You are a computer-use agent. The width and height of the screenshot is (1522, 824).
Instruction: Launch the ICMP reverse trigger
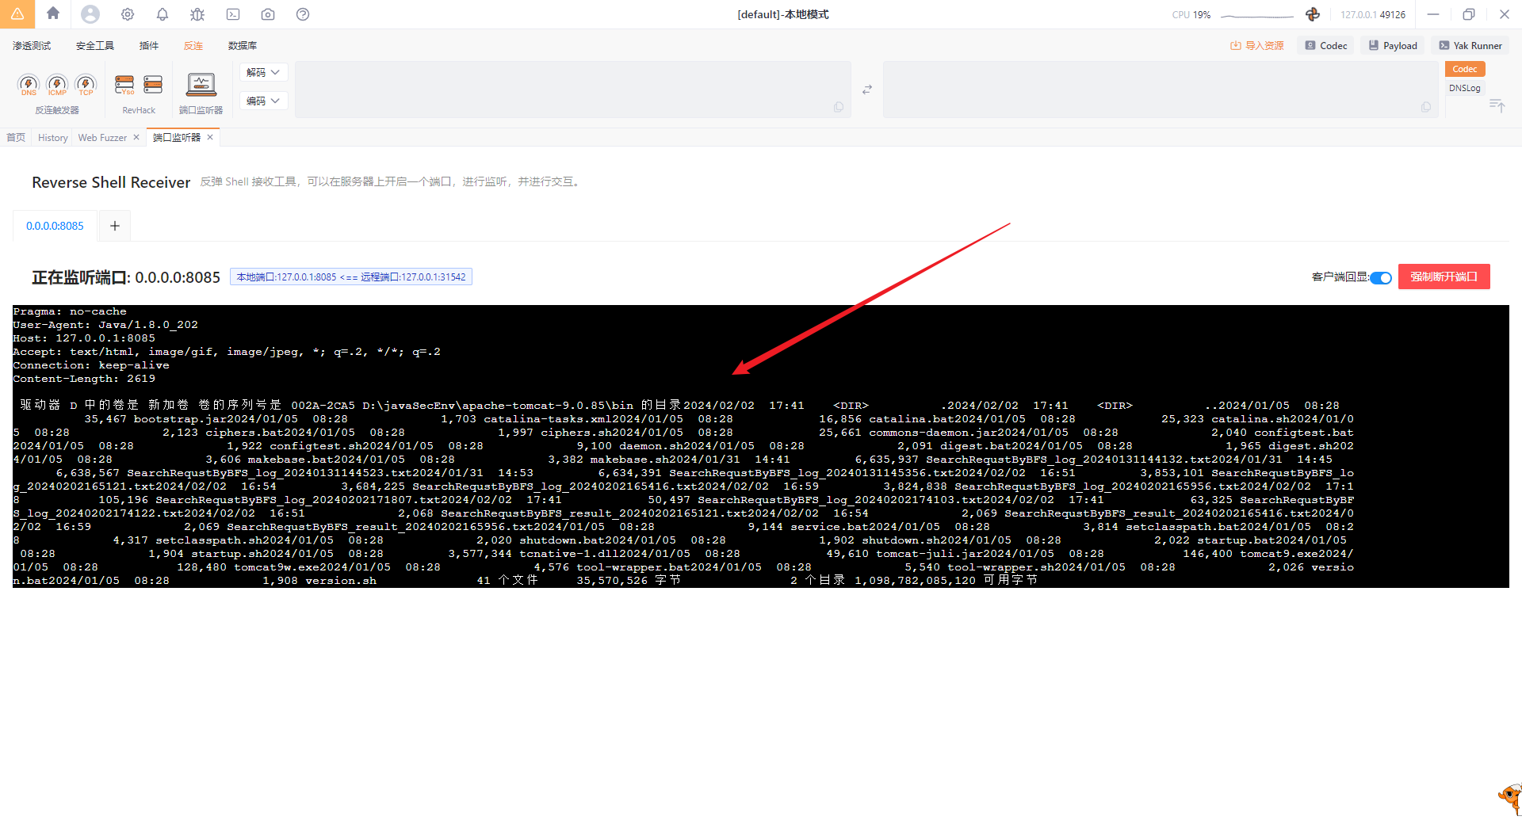coord(57,85)
